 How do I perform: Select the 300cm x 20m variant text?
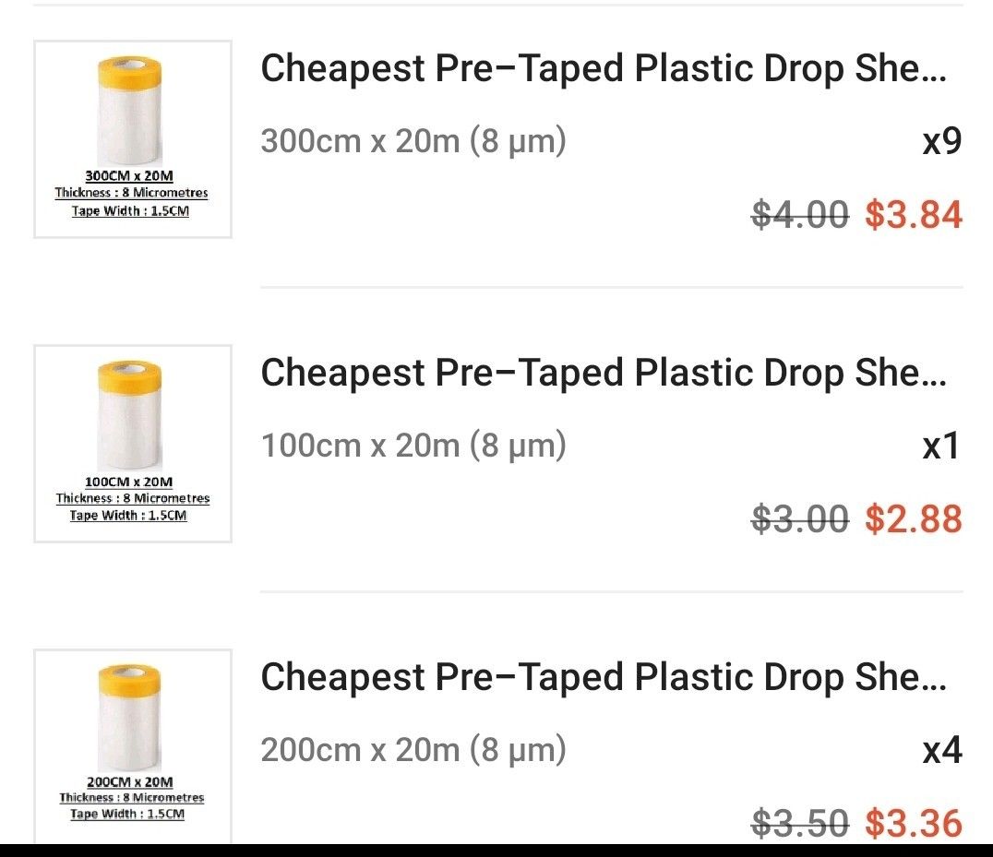point(413,140)
